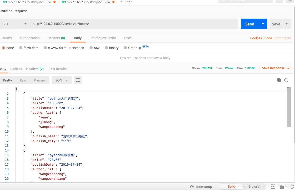
Task: Click the "publish_city" key on line 12
Action: click(44, 141)
